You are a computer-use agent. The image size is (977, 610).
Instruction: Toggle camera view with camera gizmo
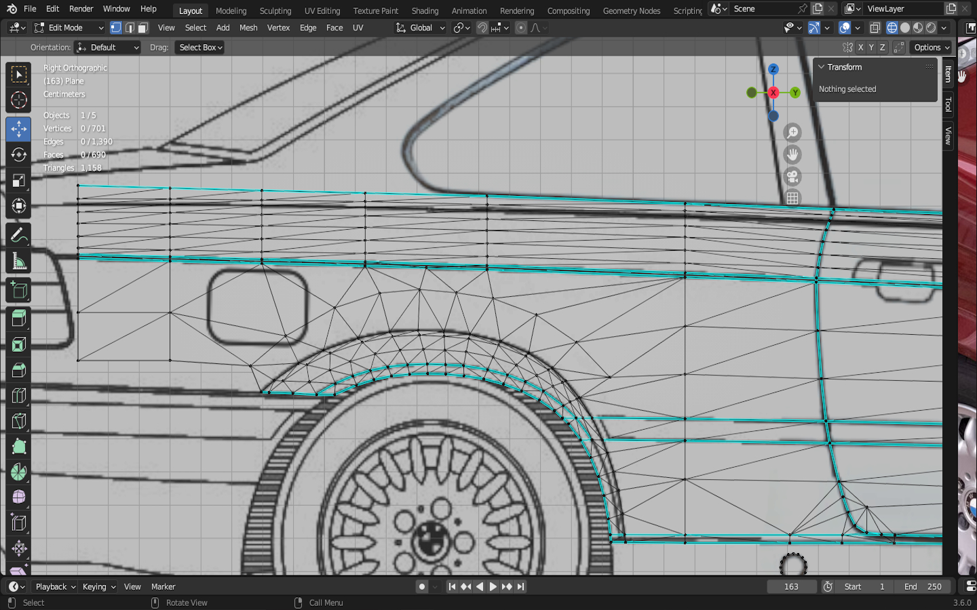coord(792,177)
